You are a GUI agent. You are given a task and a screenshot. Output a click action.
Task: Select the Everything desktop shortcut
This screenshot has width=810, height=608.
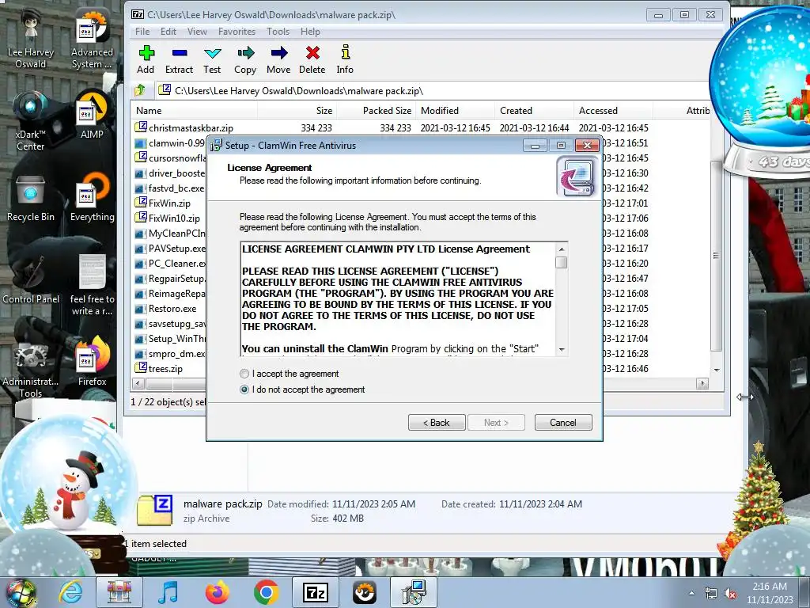(92, 199)
